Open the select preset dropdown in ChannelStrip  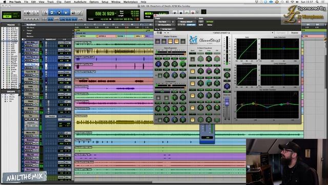[221, 33]
